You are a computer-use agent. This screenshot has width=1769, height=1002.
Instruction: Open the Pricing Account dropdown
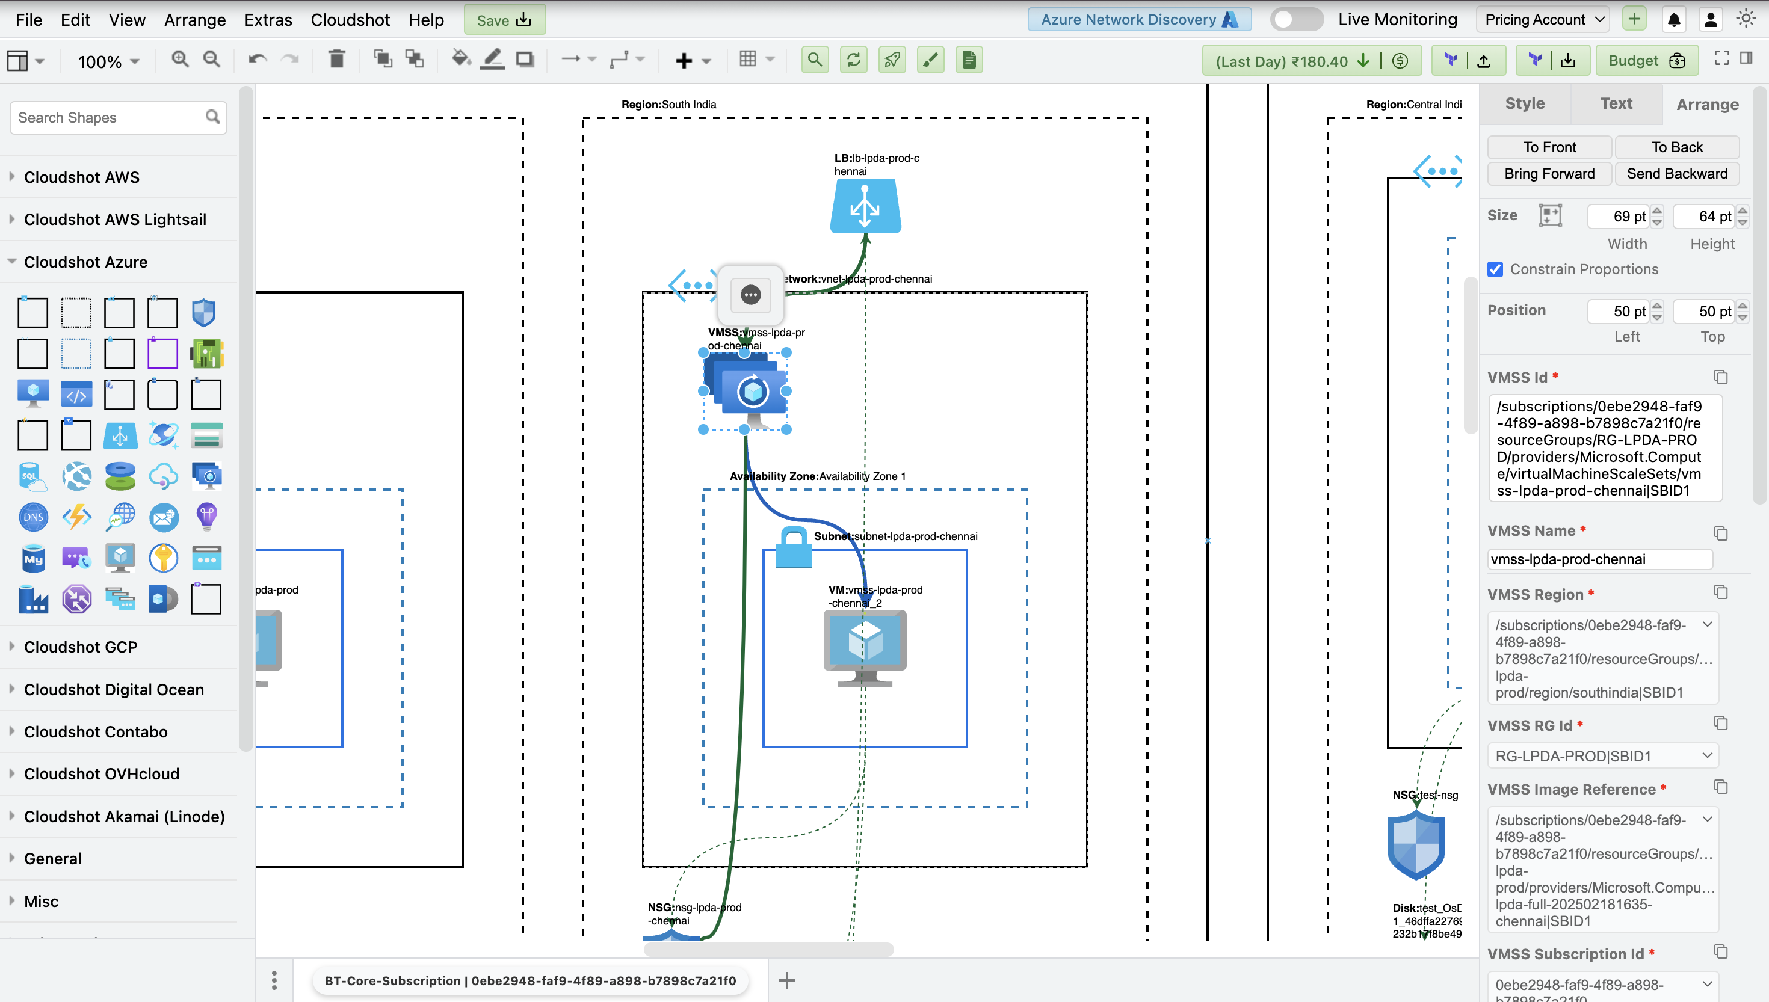[x=1545, y=19]
